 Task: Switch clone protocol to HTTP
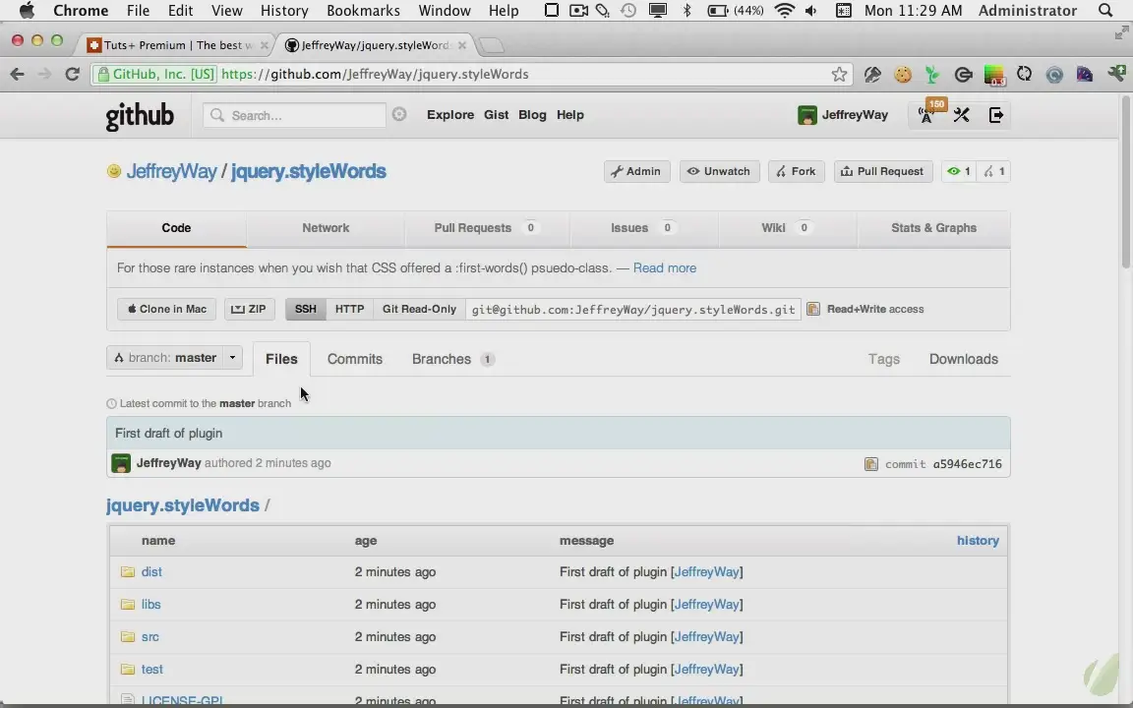(x=350, y=309)
